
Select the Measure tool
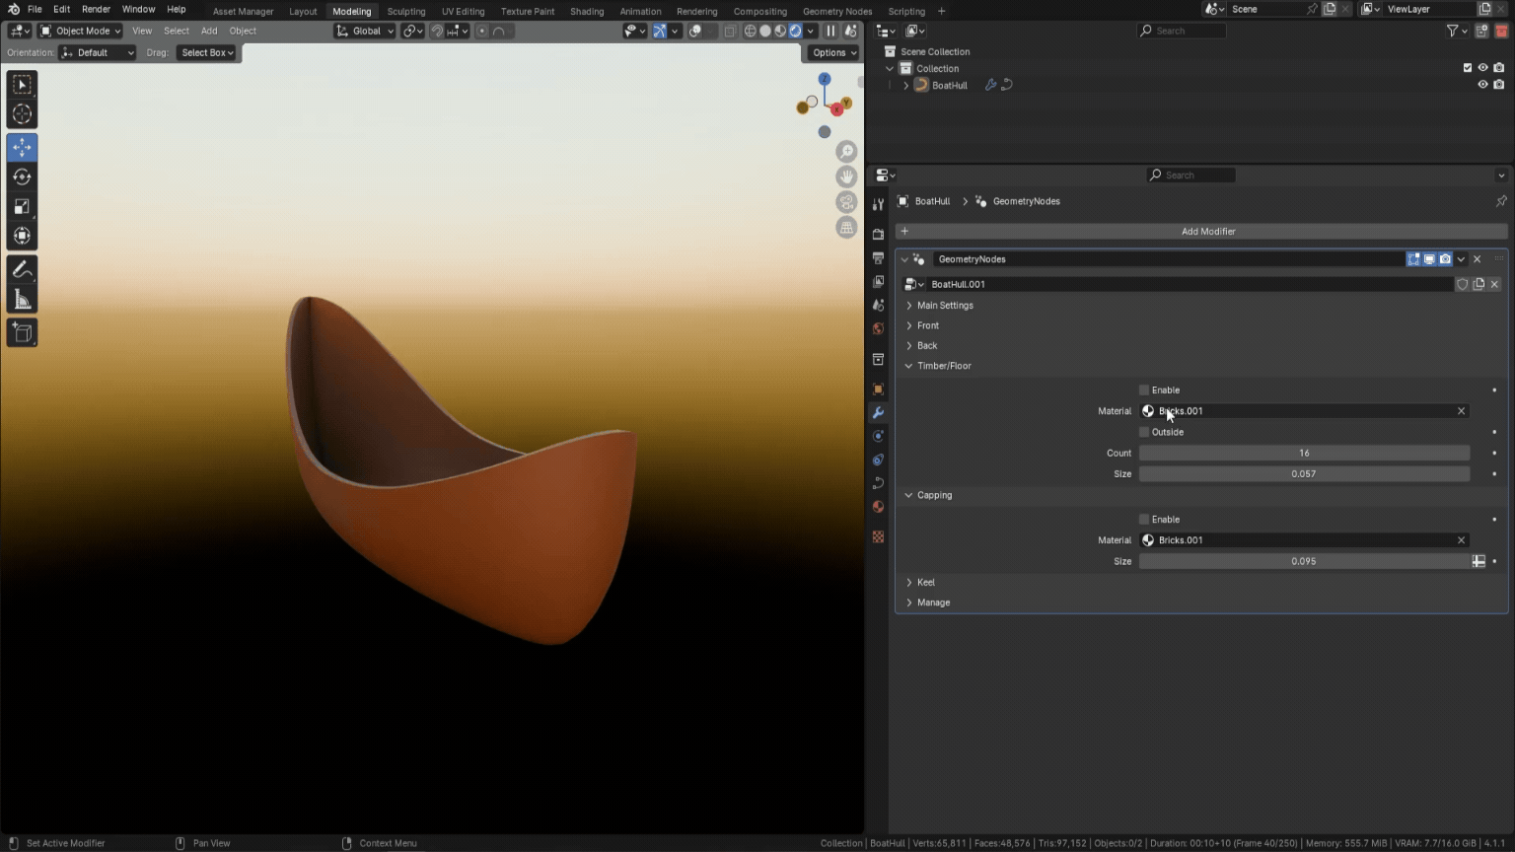[22, 300]
